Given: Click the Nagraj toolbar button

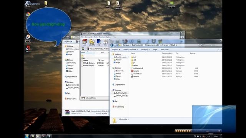Looking at the screenshot, I should [x=155, y=49].
